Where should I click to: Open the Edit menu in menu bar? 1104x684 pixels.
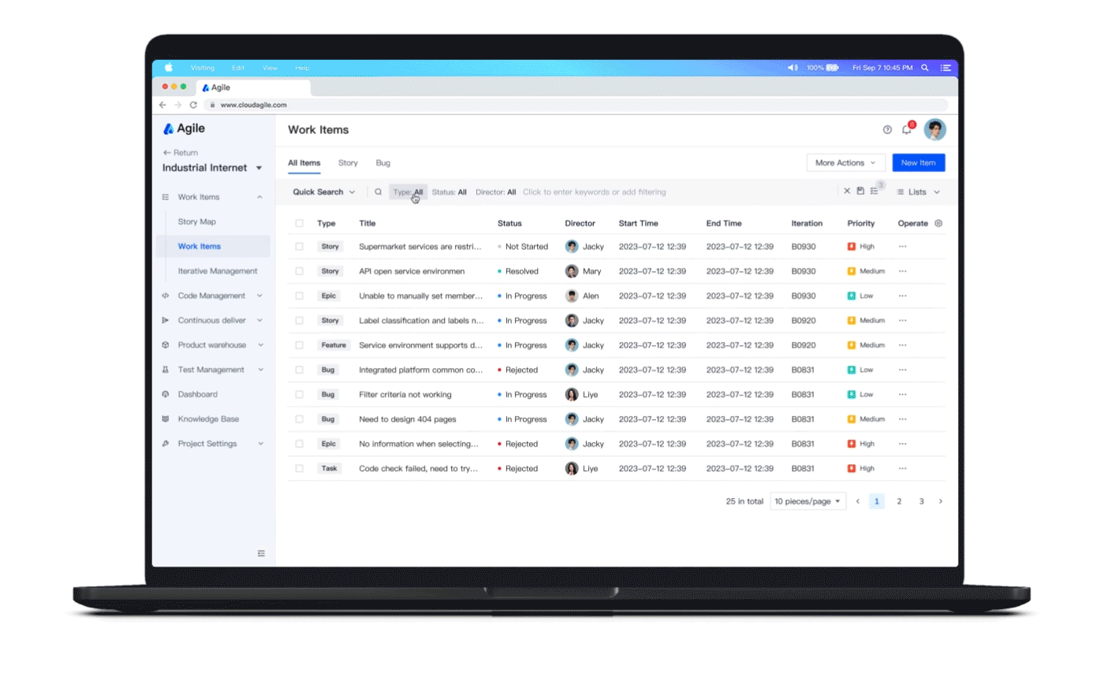238,68
